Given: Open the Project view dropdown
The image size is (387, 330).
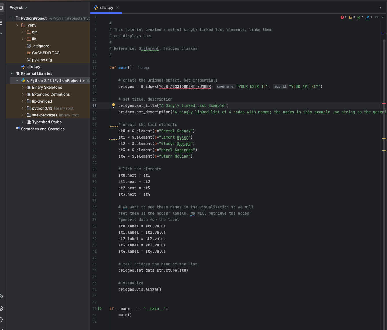Looking at the screenshot, I should point(18,7).
